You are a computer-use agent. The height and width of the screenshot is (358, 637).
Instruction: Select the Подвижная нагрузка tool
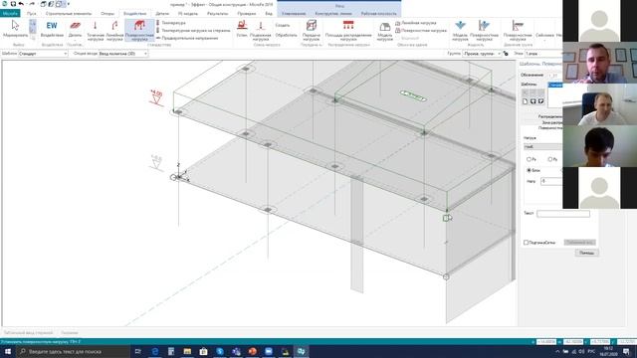pos(261,31)
